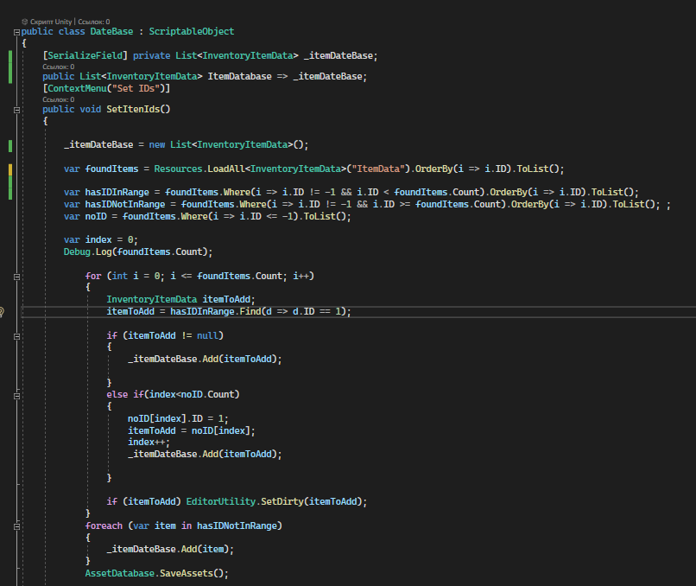Click 'InventoryItemData itemToAdd;' declaration

180,299
